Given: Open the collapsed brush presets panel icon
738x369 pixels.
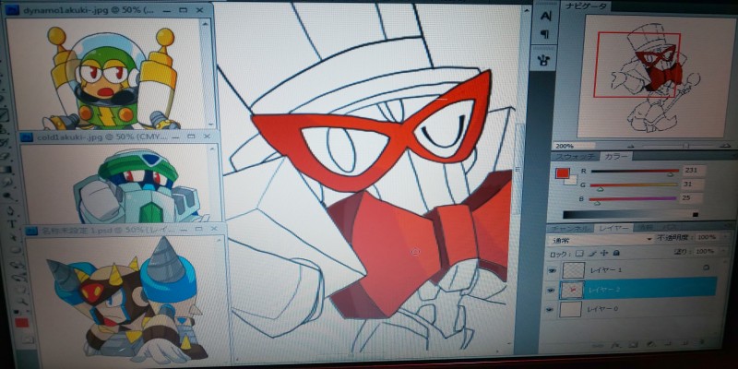Looking at the screenshot, I should pyautogui.click(x=545, y=59).
